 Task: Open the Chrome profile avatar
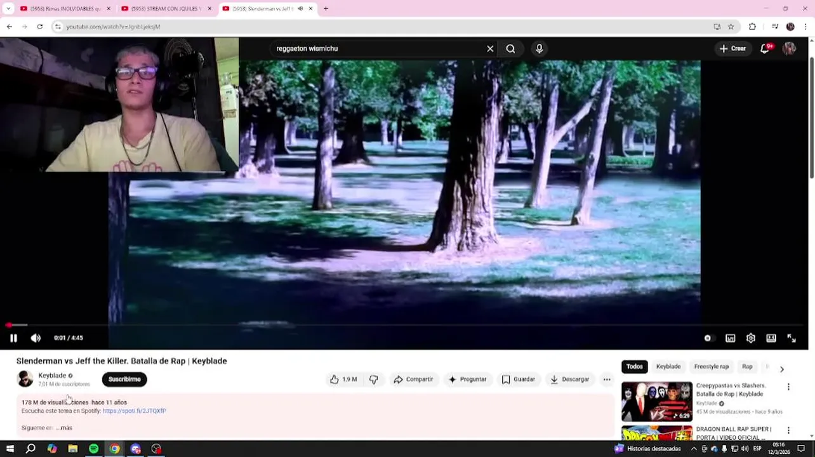(x=790, y=27)
